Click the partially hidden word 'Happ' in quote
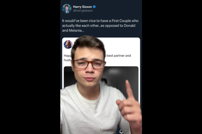Viewport: 202px width, 134px height. pyautogui.click(x=68, y=56)
